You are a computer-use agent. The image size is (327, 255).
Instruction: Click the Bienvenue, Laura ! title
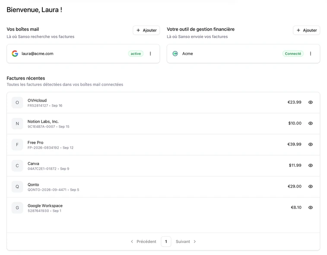click(x=35, y=10)
